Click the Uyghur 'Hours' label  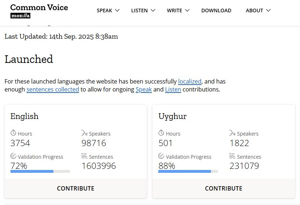[173, 134]
